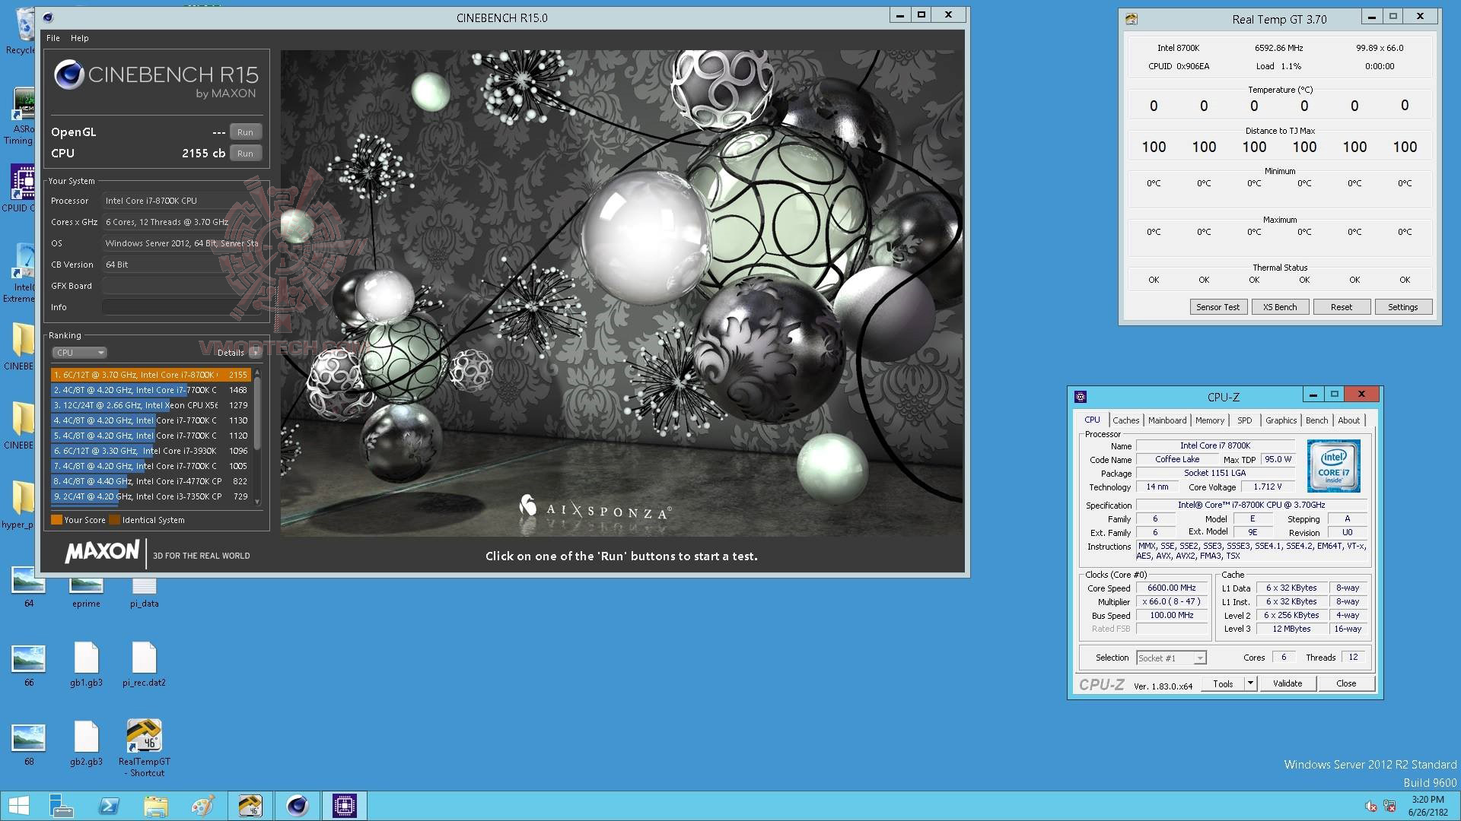Click the Cinebench icon in the taskbar

pos(298,806)
